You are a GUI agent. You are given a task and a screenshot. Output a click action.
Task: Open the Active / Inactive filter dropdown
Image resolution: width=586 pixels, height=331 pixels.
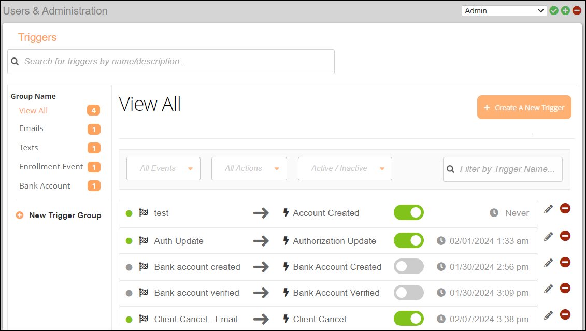point(345,168)
